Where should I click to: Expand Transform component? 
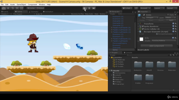[x=138, y=24]
